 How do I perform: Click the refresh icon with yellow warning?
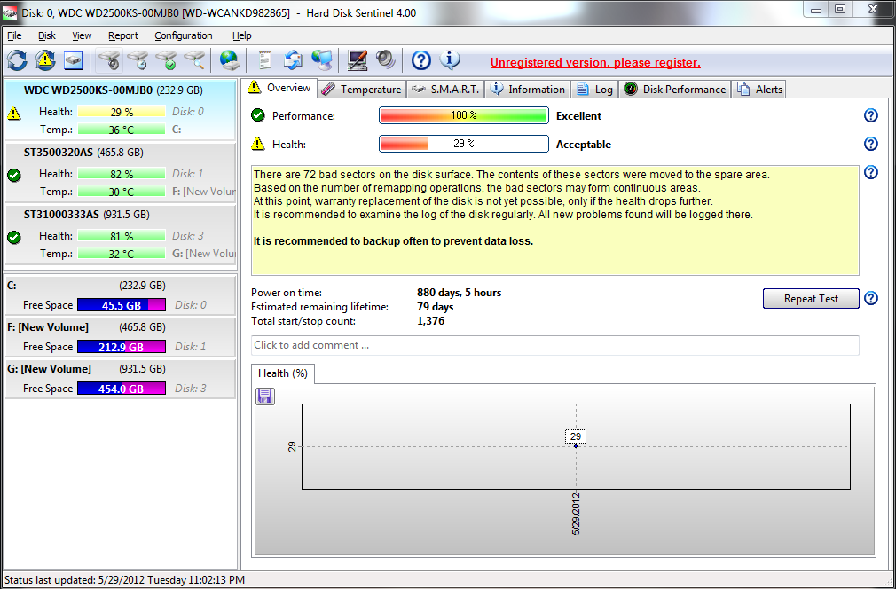45,60
